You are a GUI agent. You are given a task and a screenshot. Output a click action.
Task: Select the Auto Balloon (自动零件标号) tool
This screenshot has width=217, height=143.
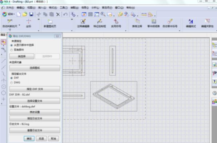tap(170, 23)
